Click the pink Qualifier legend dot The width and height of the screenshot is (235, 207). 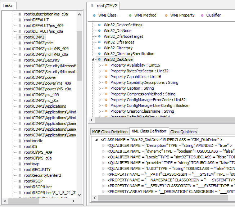[x=202, y=15]
